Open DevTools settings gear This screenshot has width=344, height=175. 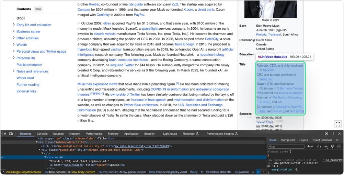326,134
